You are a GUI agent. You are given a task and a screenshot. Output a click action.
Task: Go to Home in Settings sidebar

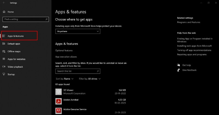click(x=11, y=12)
